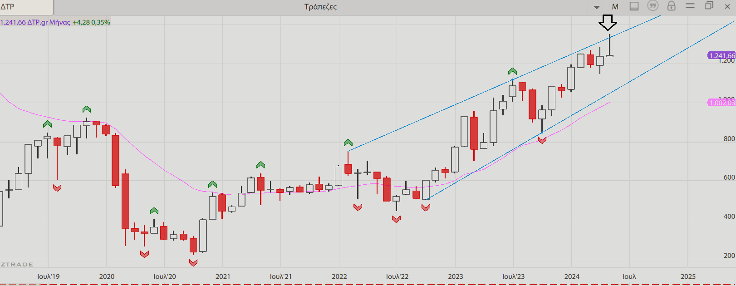Click the 600 price axis label
Screen dimensions: 736x286
729,178
